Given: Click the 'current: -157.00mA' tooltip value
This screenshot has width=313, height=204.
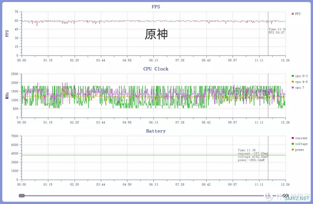Looking at the screenshot, I should 253,153.
